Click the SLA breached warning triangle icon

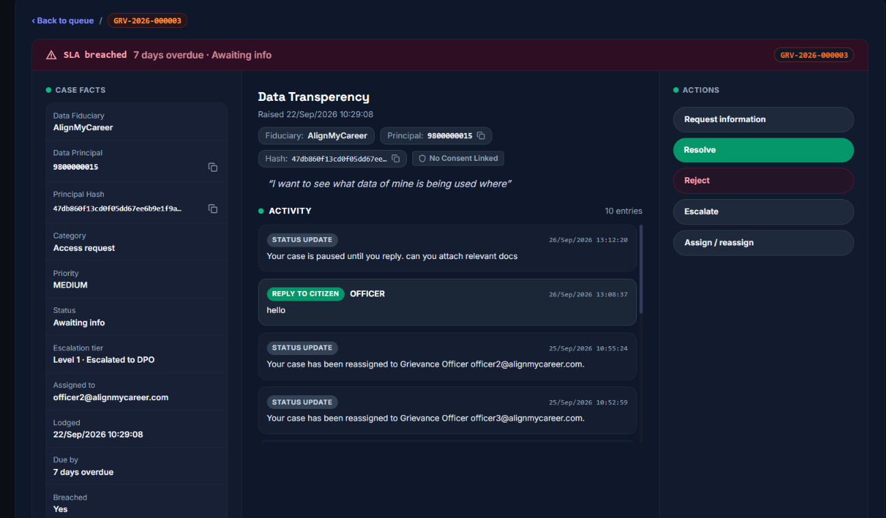click(51, 55)
